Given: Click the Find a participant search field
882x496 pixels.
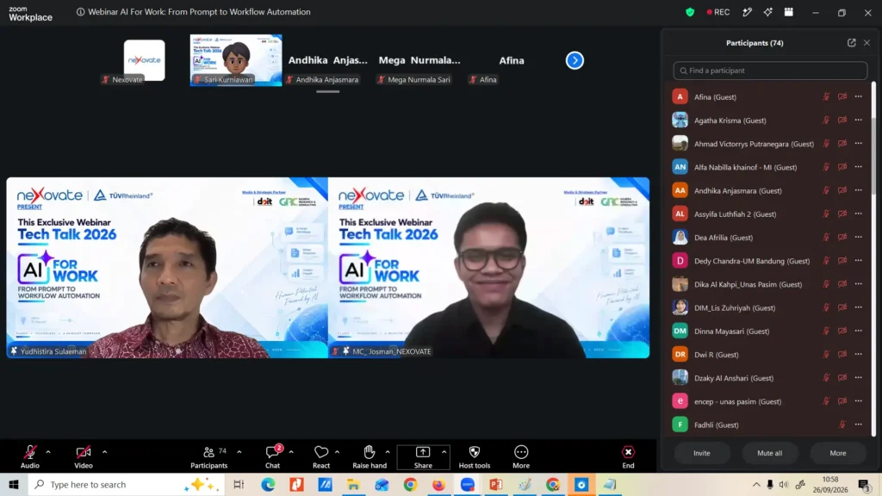Looking at the screenshot, I should [x=770, y=71].
